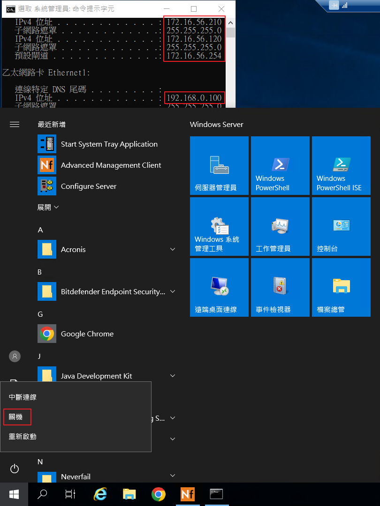Launch the Windows PowerShell tile
Viewport: 380px width, 506px height.
(280, 165)
